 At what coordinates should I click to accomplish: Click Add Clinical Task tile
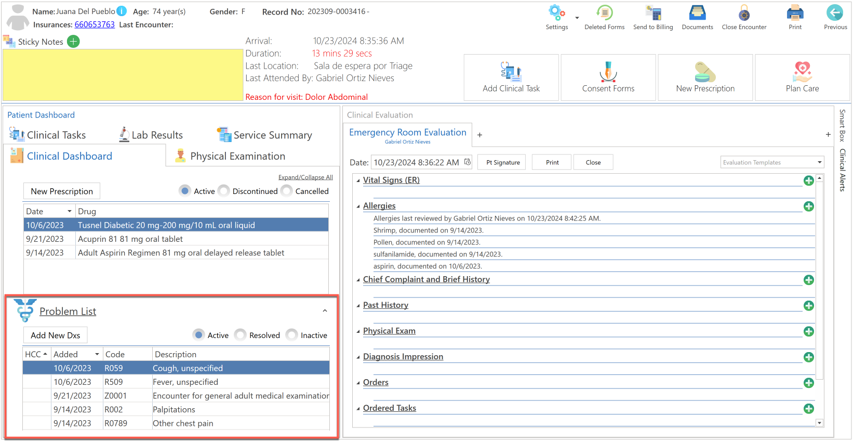pyautogui.click(x=511, y=77)
